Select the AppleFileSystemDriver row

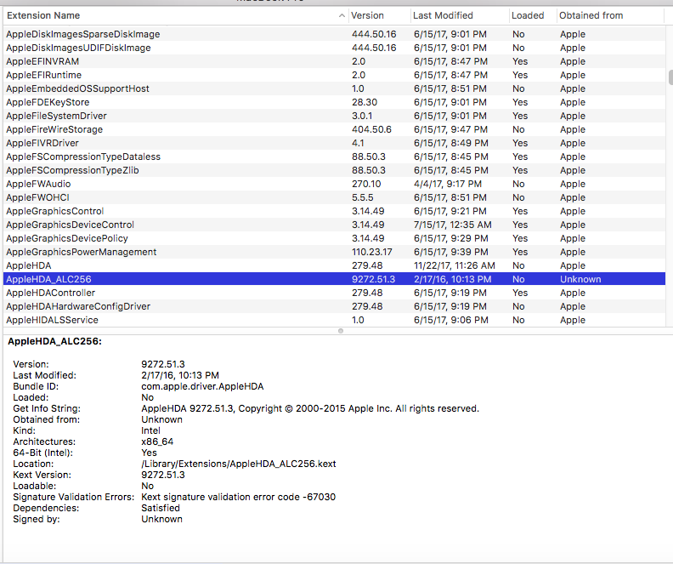(56, 116)
